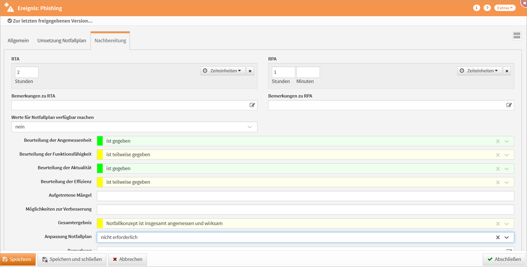The height and width of the screenshot is (267, 527).
Task: Clear the RPA time value with x
Action: [507, 71]
